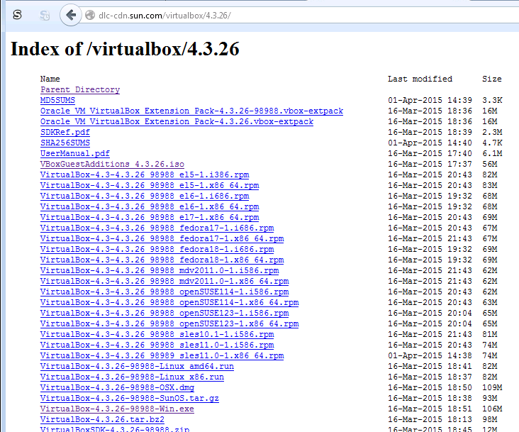This screenshot has height=432, width=519.
Task: Download the el7-1.x86_64.rpm package
Action: [150, 217]
